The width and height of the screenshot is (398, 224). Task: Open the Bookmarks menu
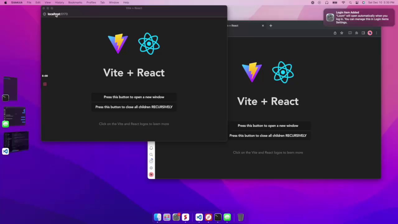click(75, 2)
